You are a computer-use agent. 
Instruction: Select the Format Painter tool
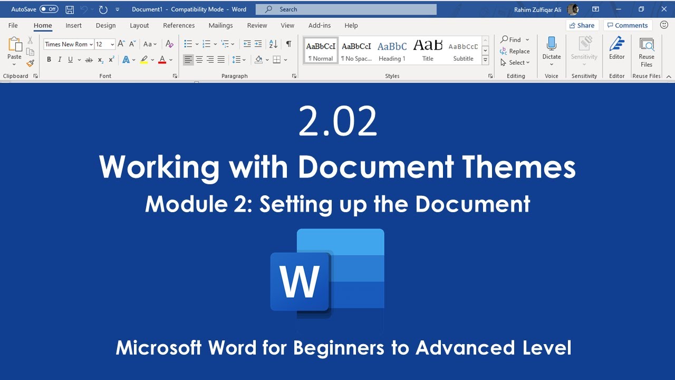tap(30, 63)
